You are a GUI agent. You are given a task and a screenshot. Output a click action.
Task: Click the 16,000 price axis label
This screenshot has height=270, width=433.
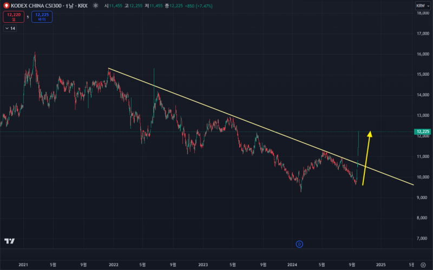point(423,54)
